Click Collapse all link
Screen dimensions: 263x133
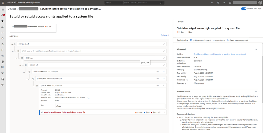(165, 35)
